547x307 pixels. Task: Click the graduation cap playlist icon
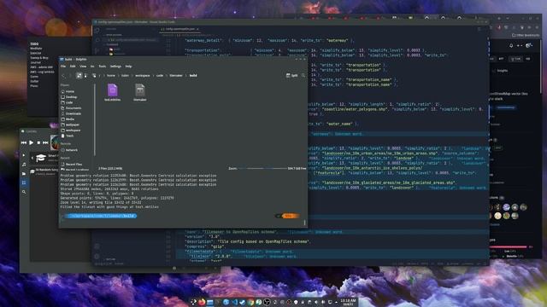pos(41,158)
